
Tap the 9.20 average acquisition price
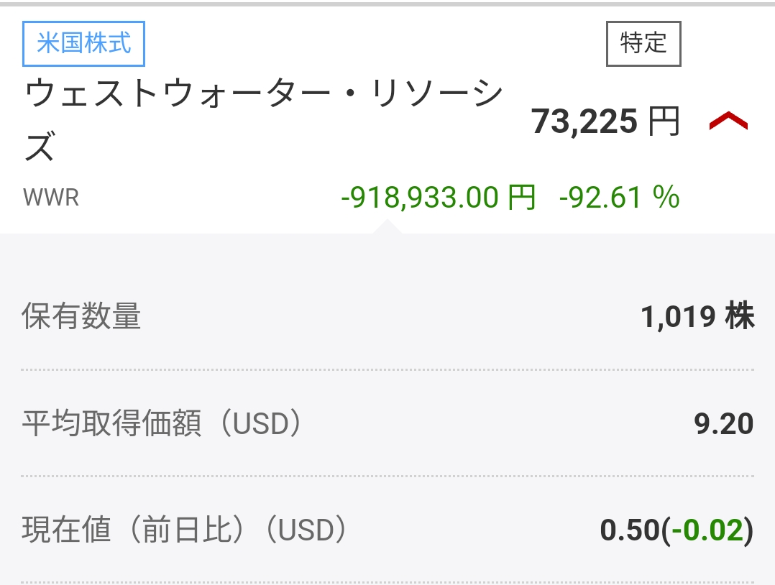pyautogui.click(x=723, y=424)
